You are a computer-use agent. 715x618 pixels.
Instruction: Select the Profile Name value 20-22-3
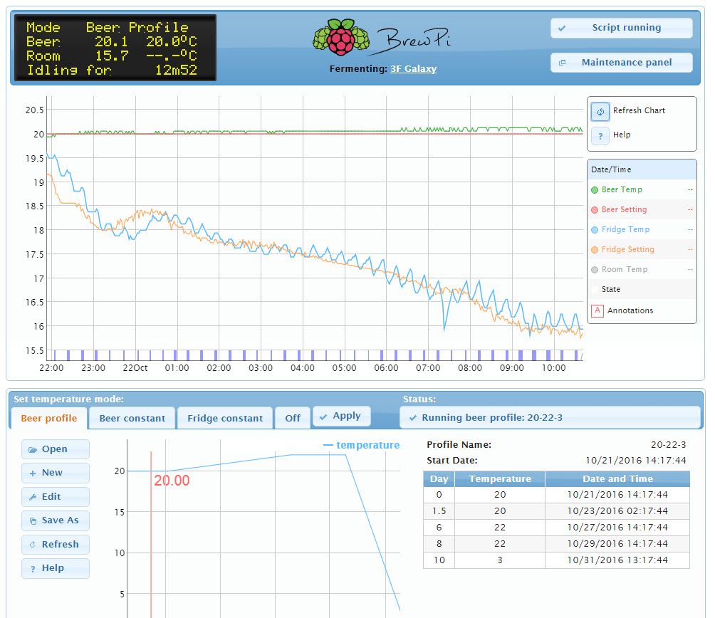tap(668, 445)
